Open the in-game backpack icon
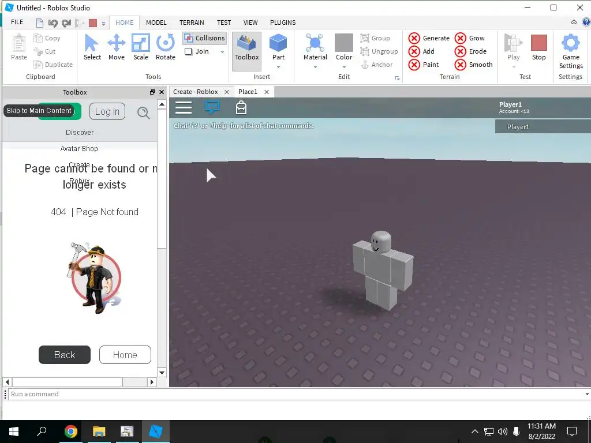 tap(241, 108)
